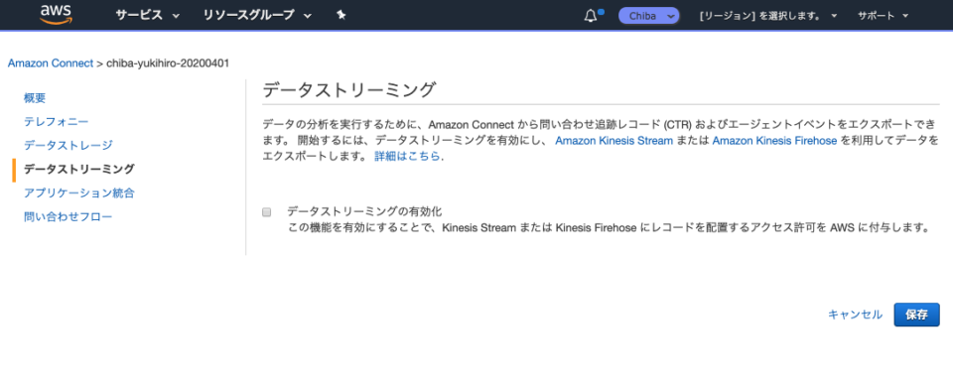Enable the データストリーミングの有効化 checkbox
953x383 pixels.
click(x=266, y=212)
